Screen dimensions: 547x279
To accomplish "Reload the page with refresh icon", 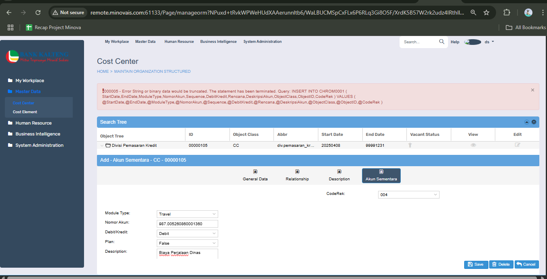I will [38, 13].
